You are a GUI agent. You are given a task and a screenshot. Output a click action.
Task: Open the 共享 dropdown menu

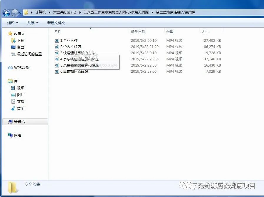click(33, 23)
